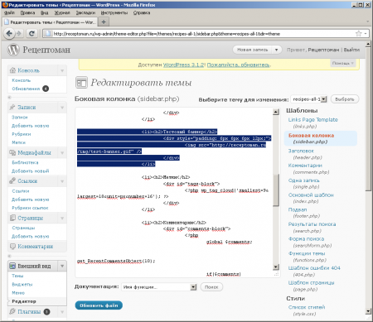Image resolution: width=373 pixels, height=322 pixels.
Task: Click the theme editor heading icon
Action: click(81, 83)
